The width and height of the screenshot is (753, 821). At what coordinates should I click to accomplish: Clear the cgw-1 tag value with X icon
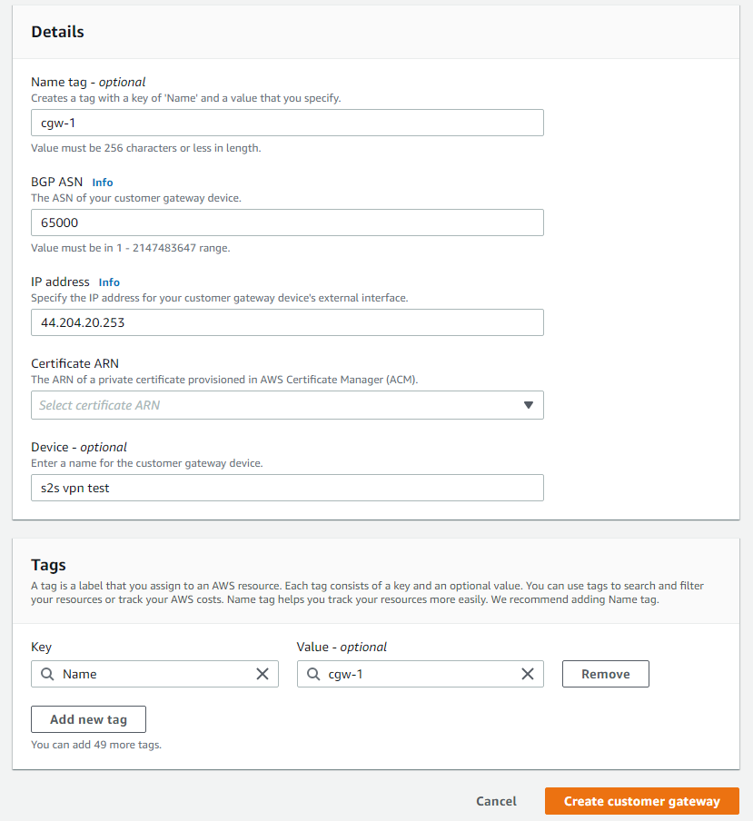pos(528,674)
